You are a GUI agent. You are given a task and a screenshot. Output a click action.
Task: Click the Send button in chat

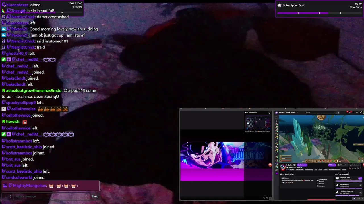(95, 196)
